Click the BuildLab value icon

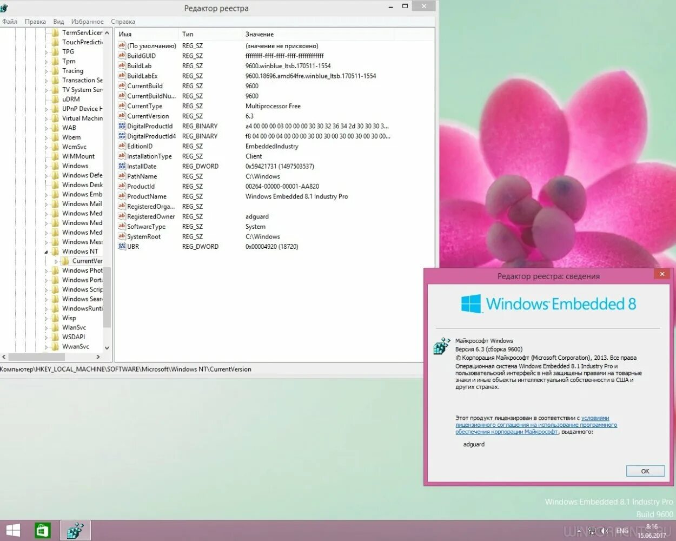pyautogui.click(x=122, y=65)
